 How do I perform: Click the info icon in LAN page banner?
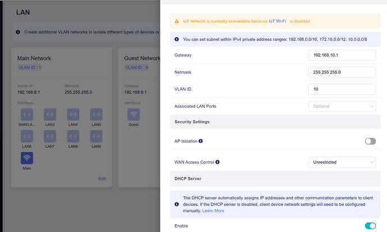(18, 32)
